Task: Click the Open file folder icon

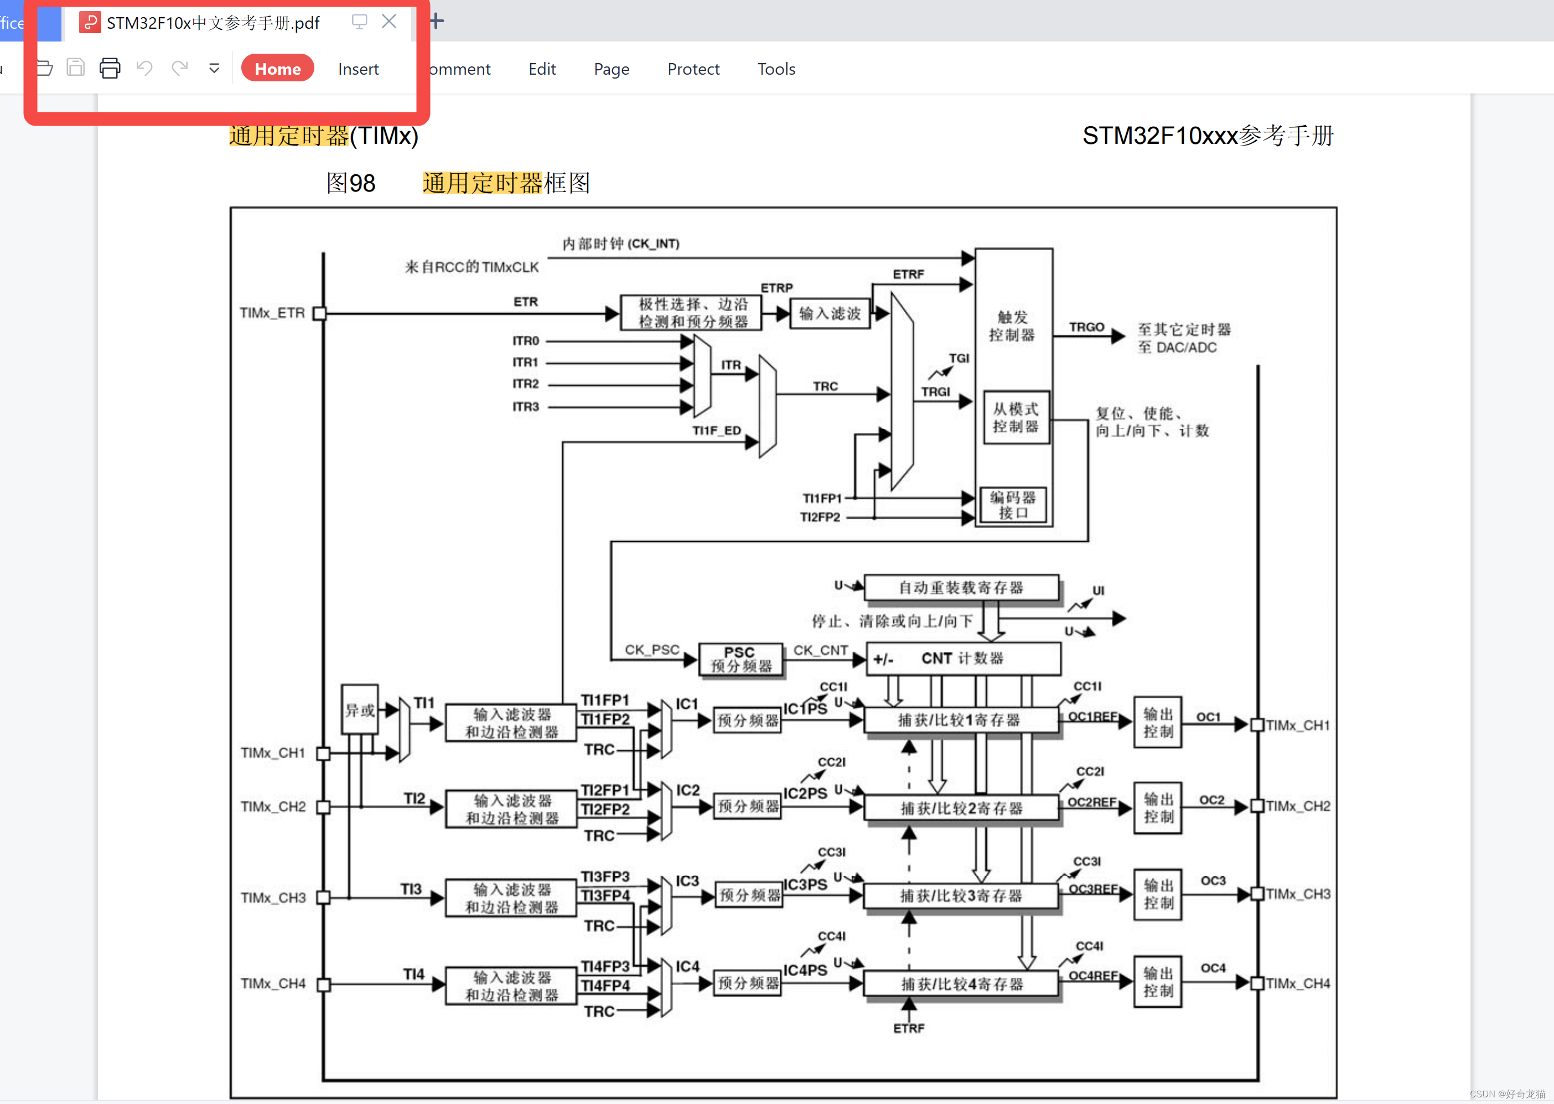Action: click(45, 68)
